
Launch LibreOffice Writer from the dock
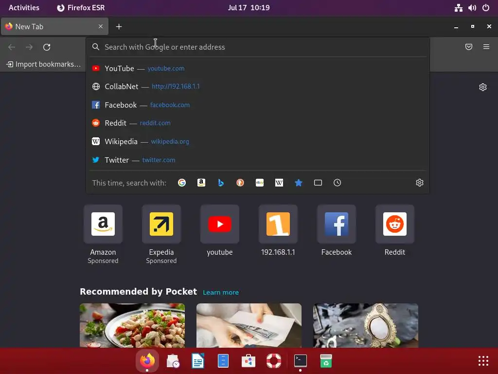198,361
